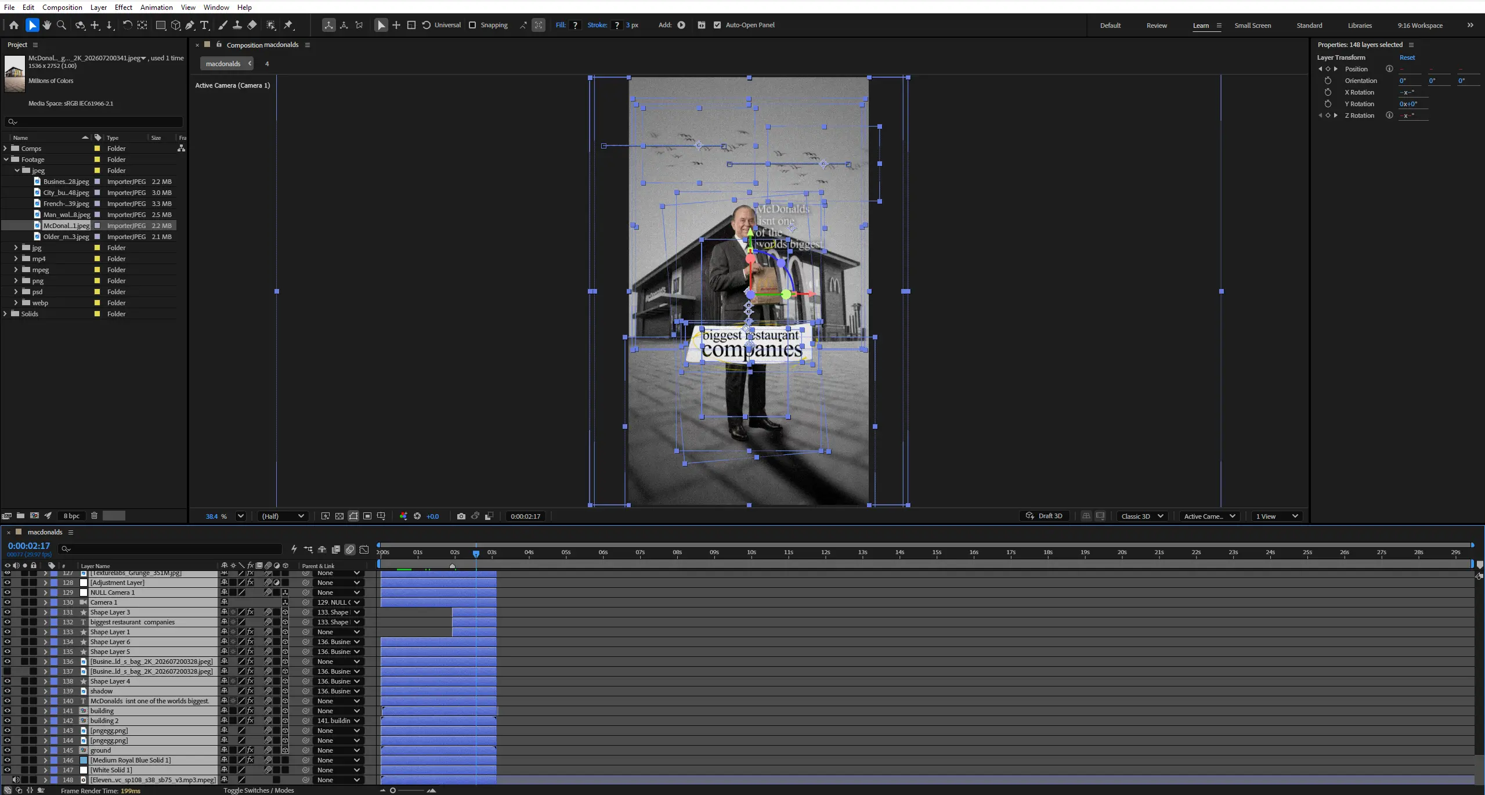Screen dimensions: 1485x795
Task: Select the Hand tool
Action: 47,25
